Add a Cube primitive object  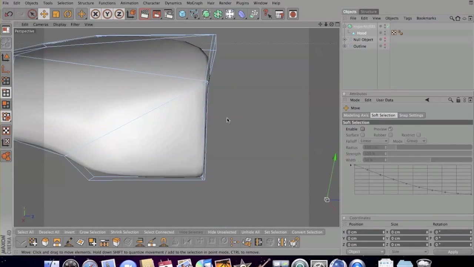(182, 14)
